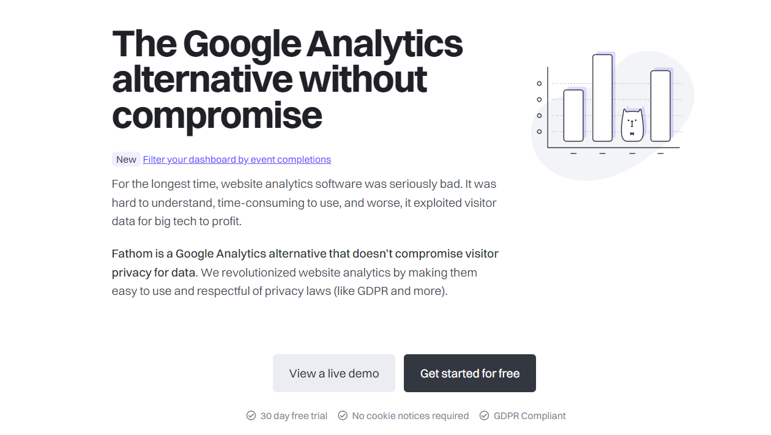
Task: Select the tallest bar in the chart illustration
Action: pos(602,98)
